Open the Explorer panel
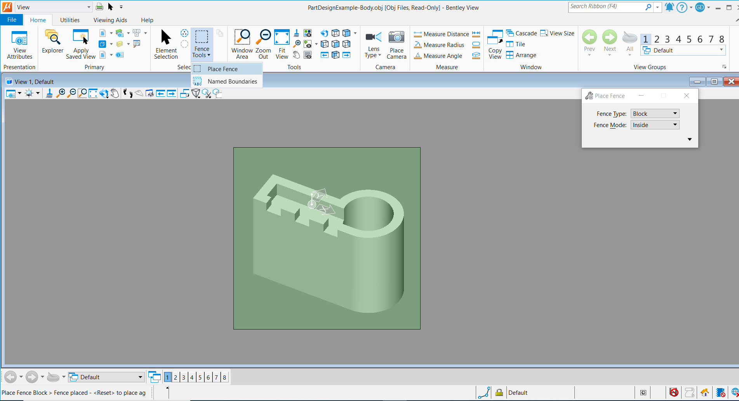The height and width of the screenshot is (401, 739). coord(52,44)
